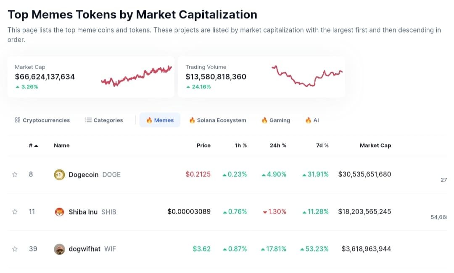The height and width of the screenshot is (273, 454).
Task: Click the Dogecoin coin logo icon
Action: pos(60,174)
